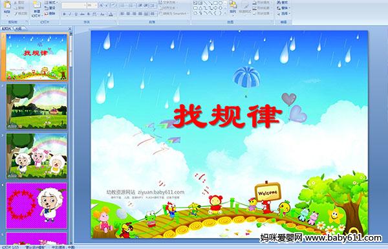Click the bullets list icon

[123, 5]
